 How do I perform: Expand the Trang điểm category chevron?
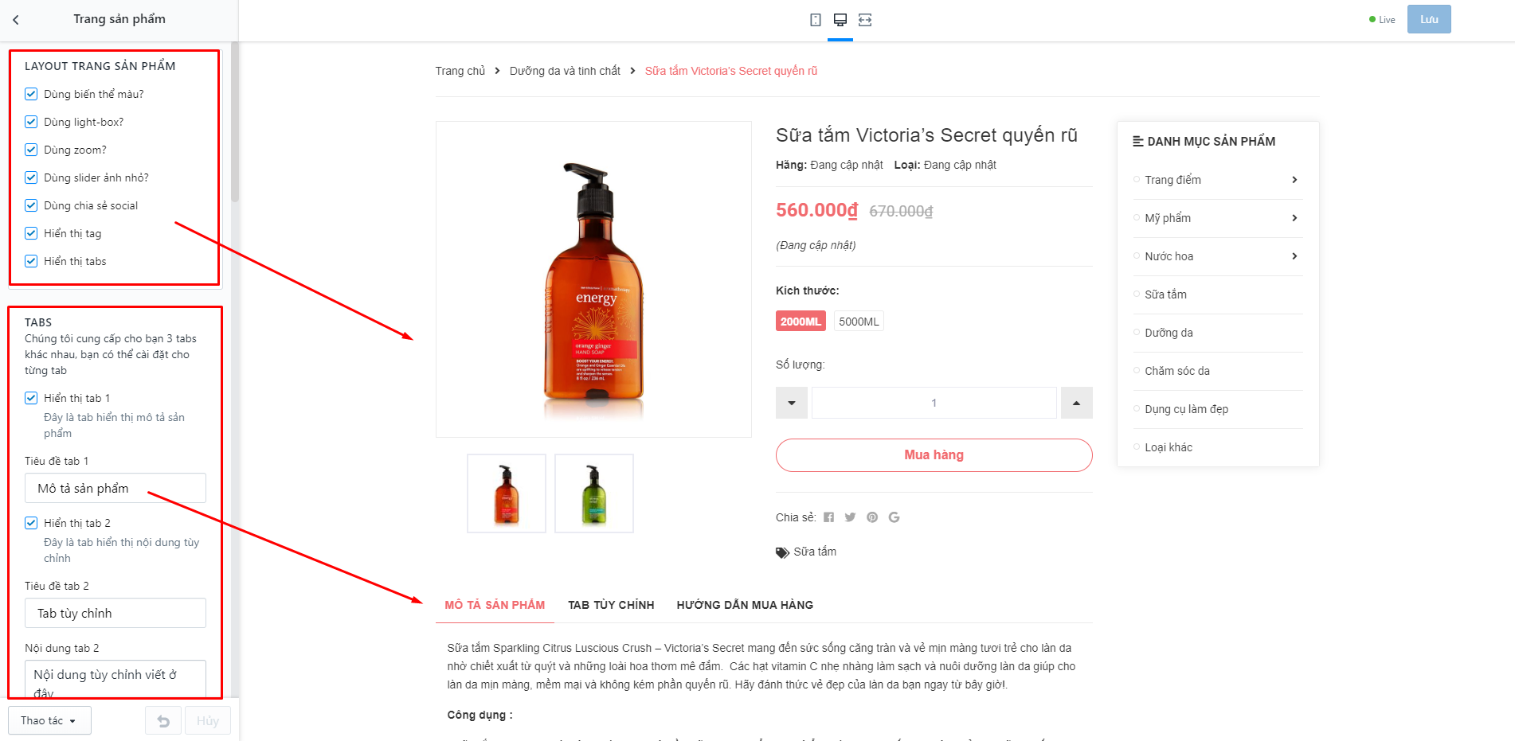1294,180
